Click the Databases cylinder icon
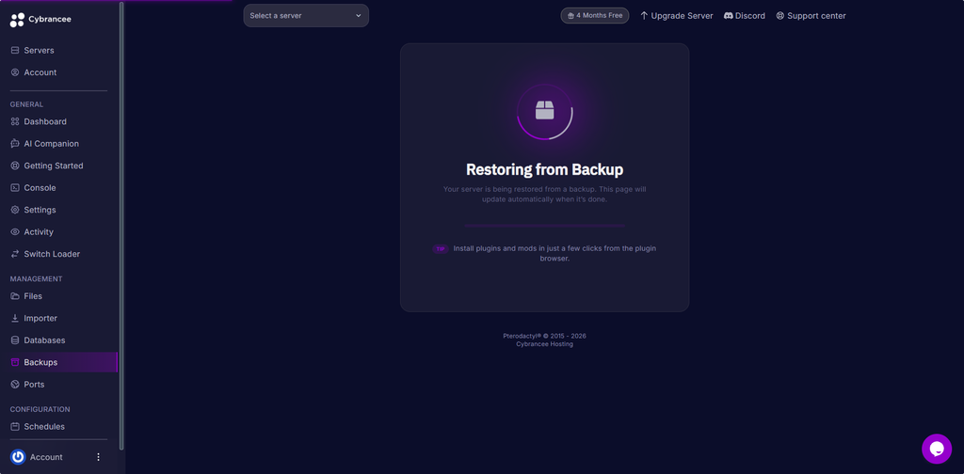 pyautogui.click(x=15, y=340)
